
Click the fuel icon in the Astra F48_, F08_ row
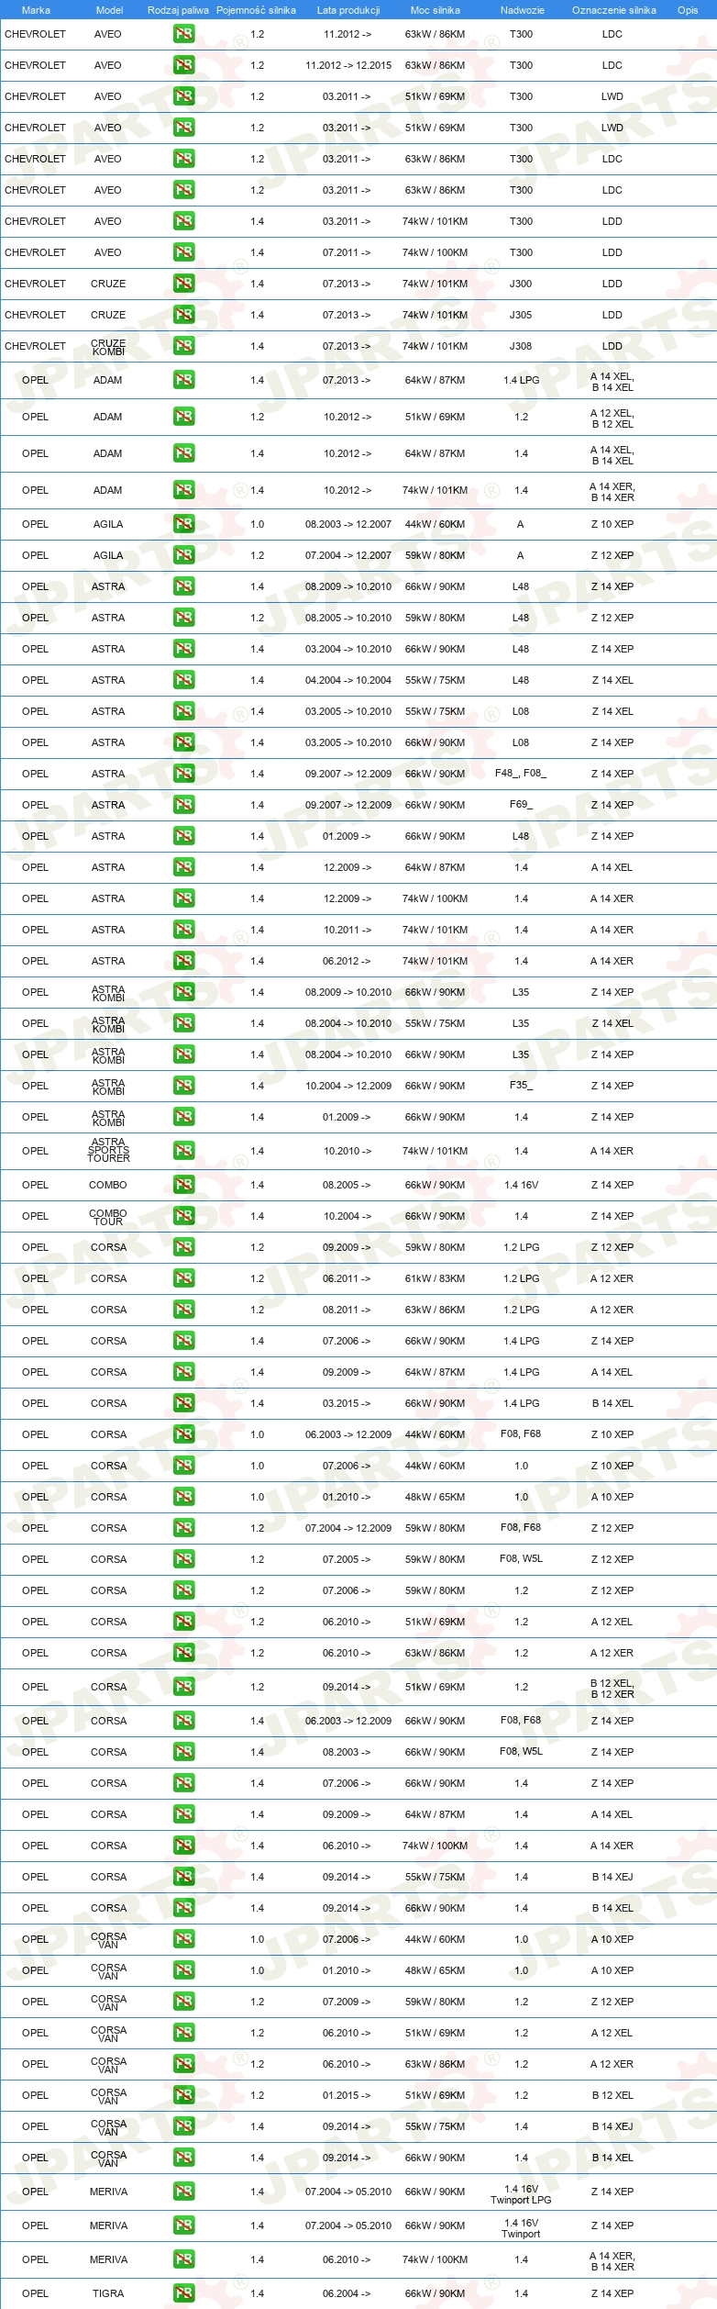pos(183,774)
